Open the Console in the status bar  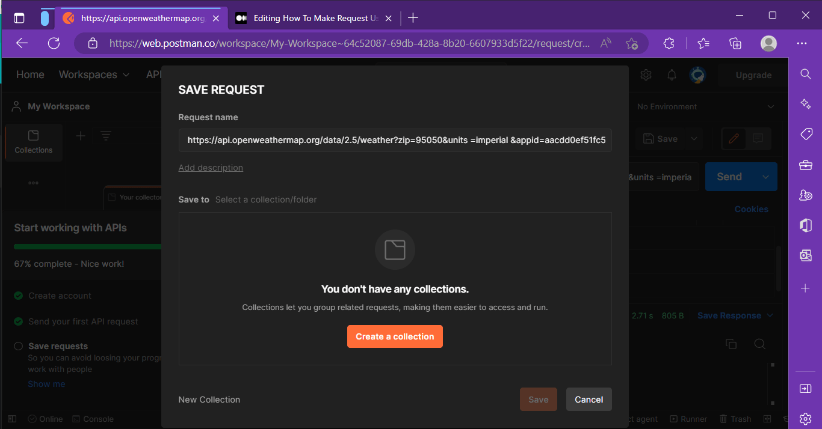pos(93,419)
